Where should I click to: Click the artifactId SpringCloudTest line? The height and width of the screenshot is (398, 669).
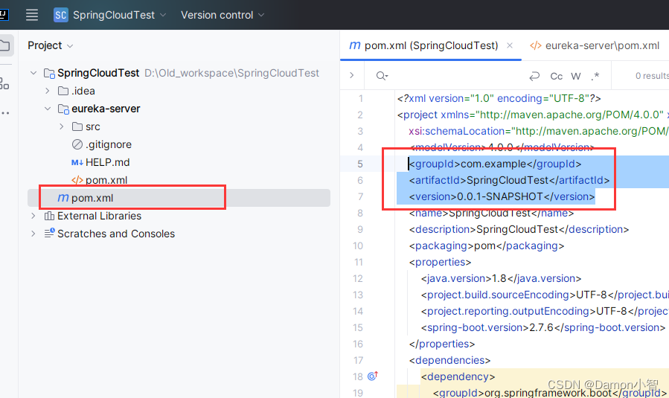(509, 180)
